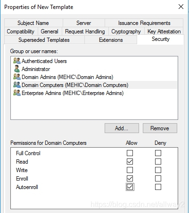The width and height of the screenshot is (189, 213).
Task: Open the Cryptography tab
Action: point(126,32)
